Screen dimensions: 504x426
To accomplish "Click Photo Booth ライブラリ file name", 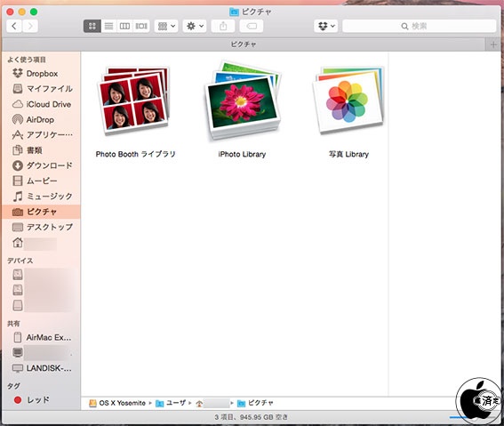I will 135,154.
